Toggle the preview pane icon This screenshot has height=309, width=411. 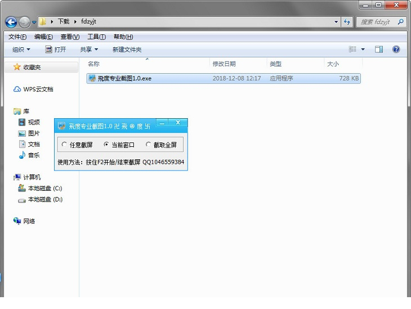(x=379, y=50)
